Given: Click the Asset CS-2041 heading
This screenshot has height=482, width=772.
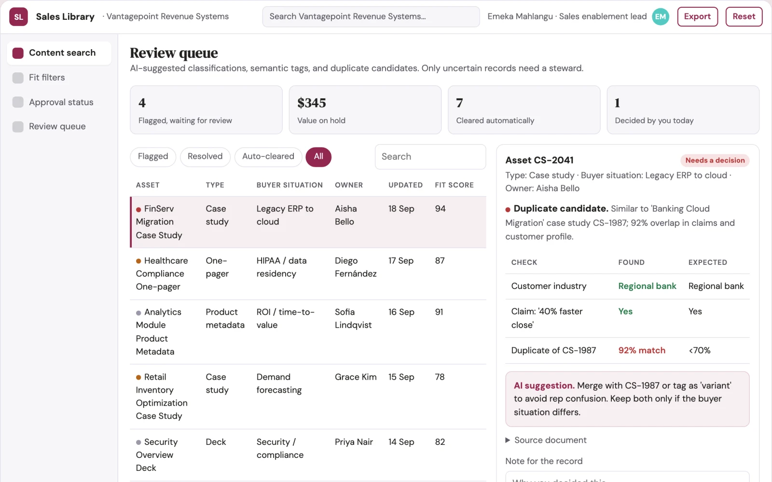Looking at the screenshot, I should pos(539,160).
